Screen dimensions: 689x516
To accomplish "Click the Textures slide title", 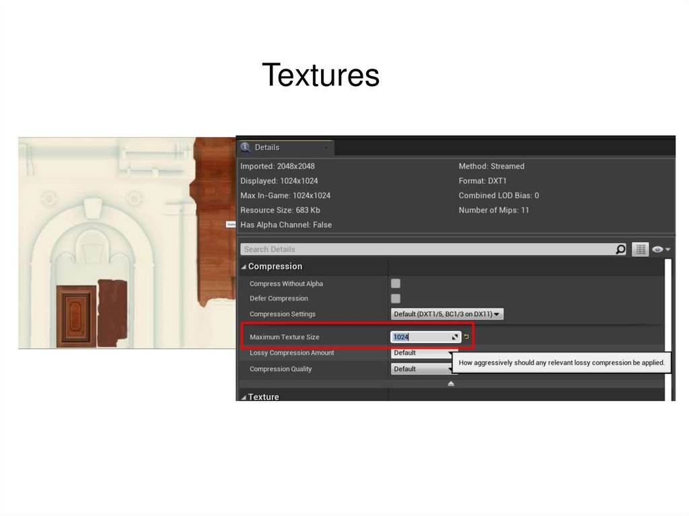I will [321, 75].
